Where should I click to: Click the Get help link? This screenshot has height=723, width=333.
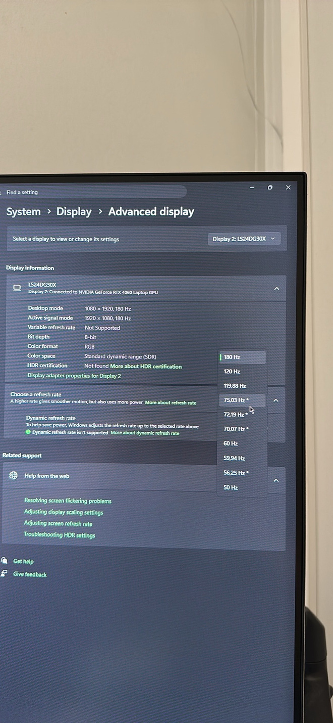click(23, 561)
